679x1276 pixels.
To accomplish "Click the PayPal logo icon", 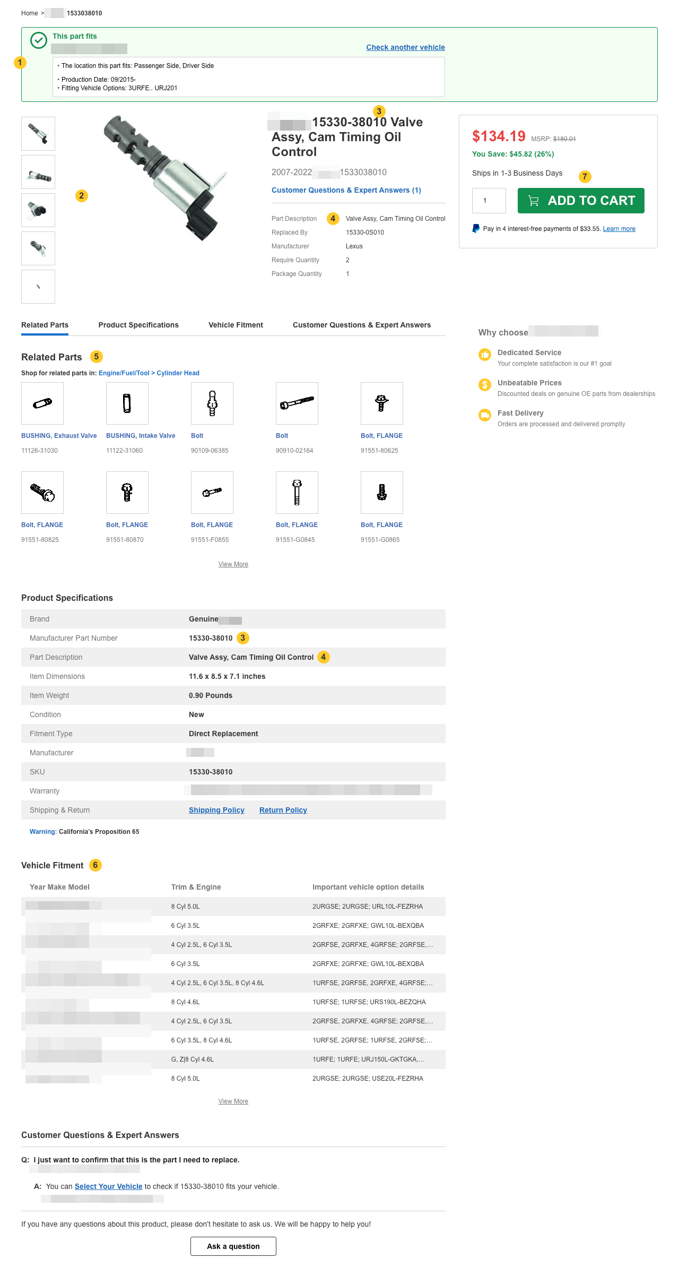I will point(476,229).
